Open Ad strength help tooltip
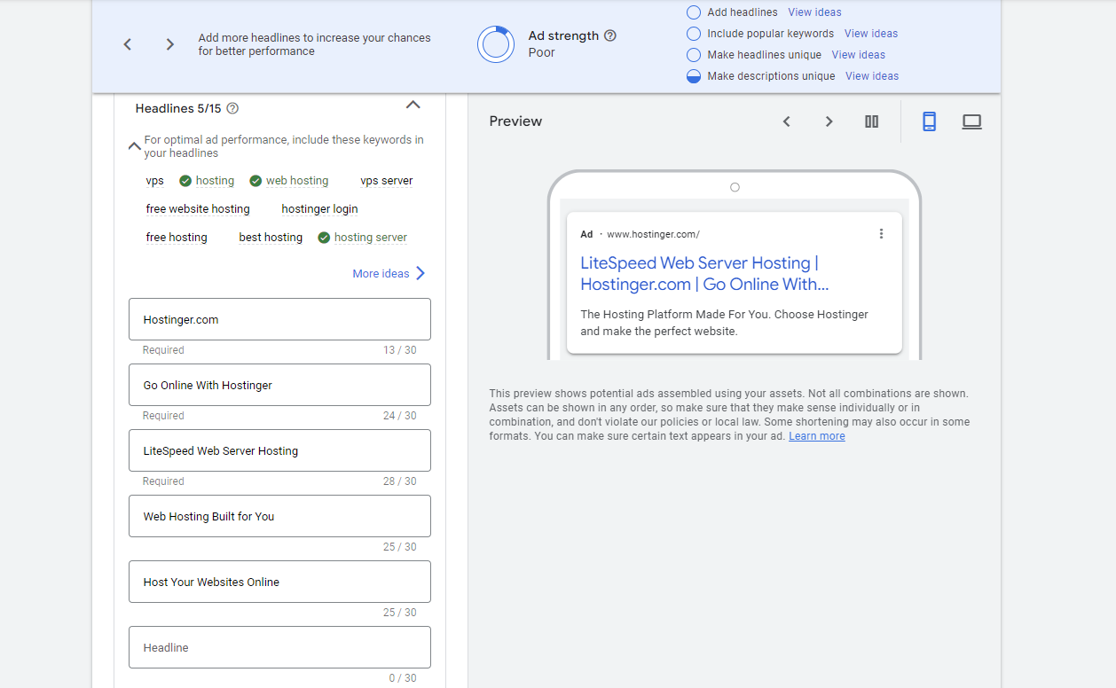 [609, 36]
